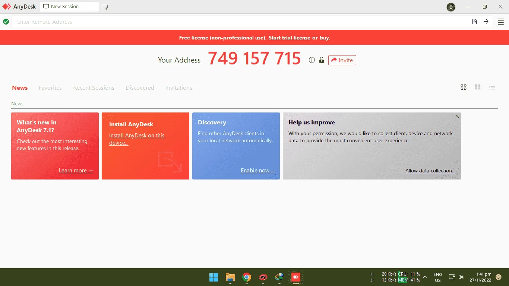Click the profile avatar in the title bar
509x286 pixels.
click(x=451, y=7)
